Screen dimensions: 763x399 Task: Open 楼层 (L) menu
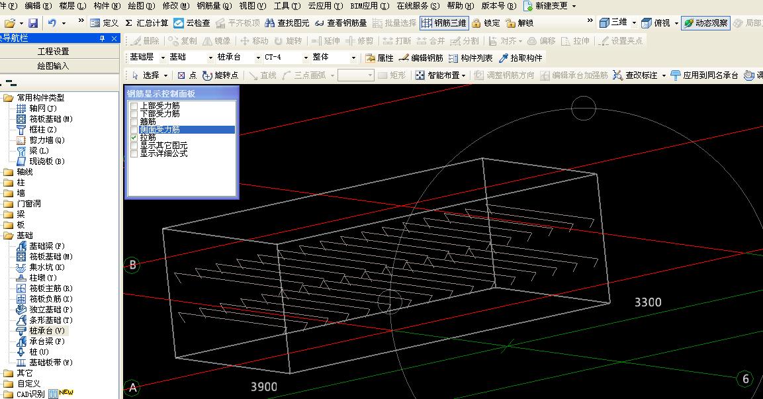(73, 6)
